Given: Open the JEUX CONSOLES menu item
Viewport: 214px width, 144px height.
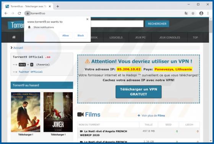Looking at the screenshot, I should click(170, 37).
